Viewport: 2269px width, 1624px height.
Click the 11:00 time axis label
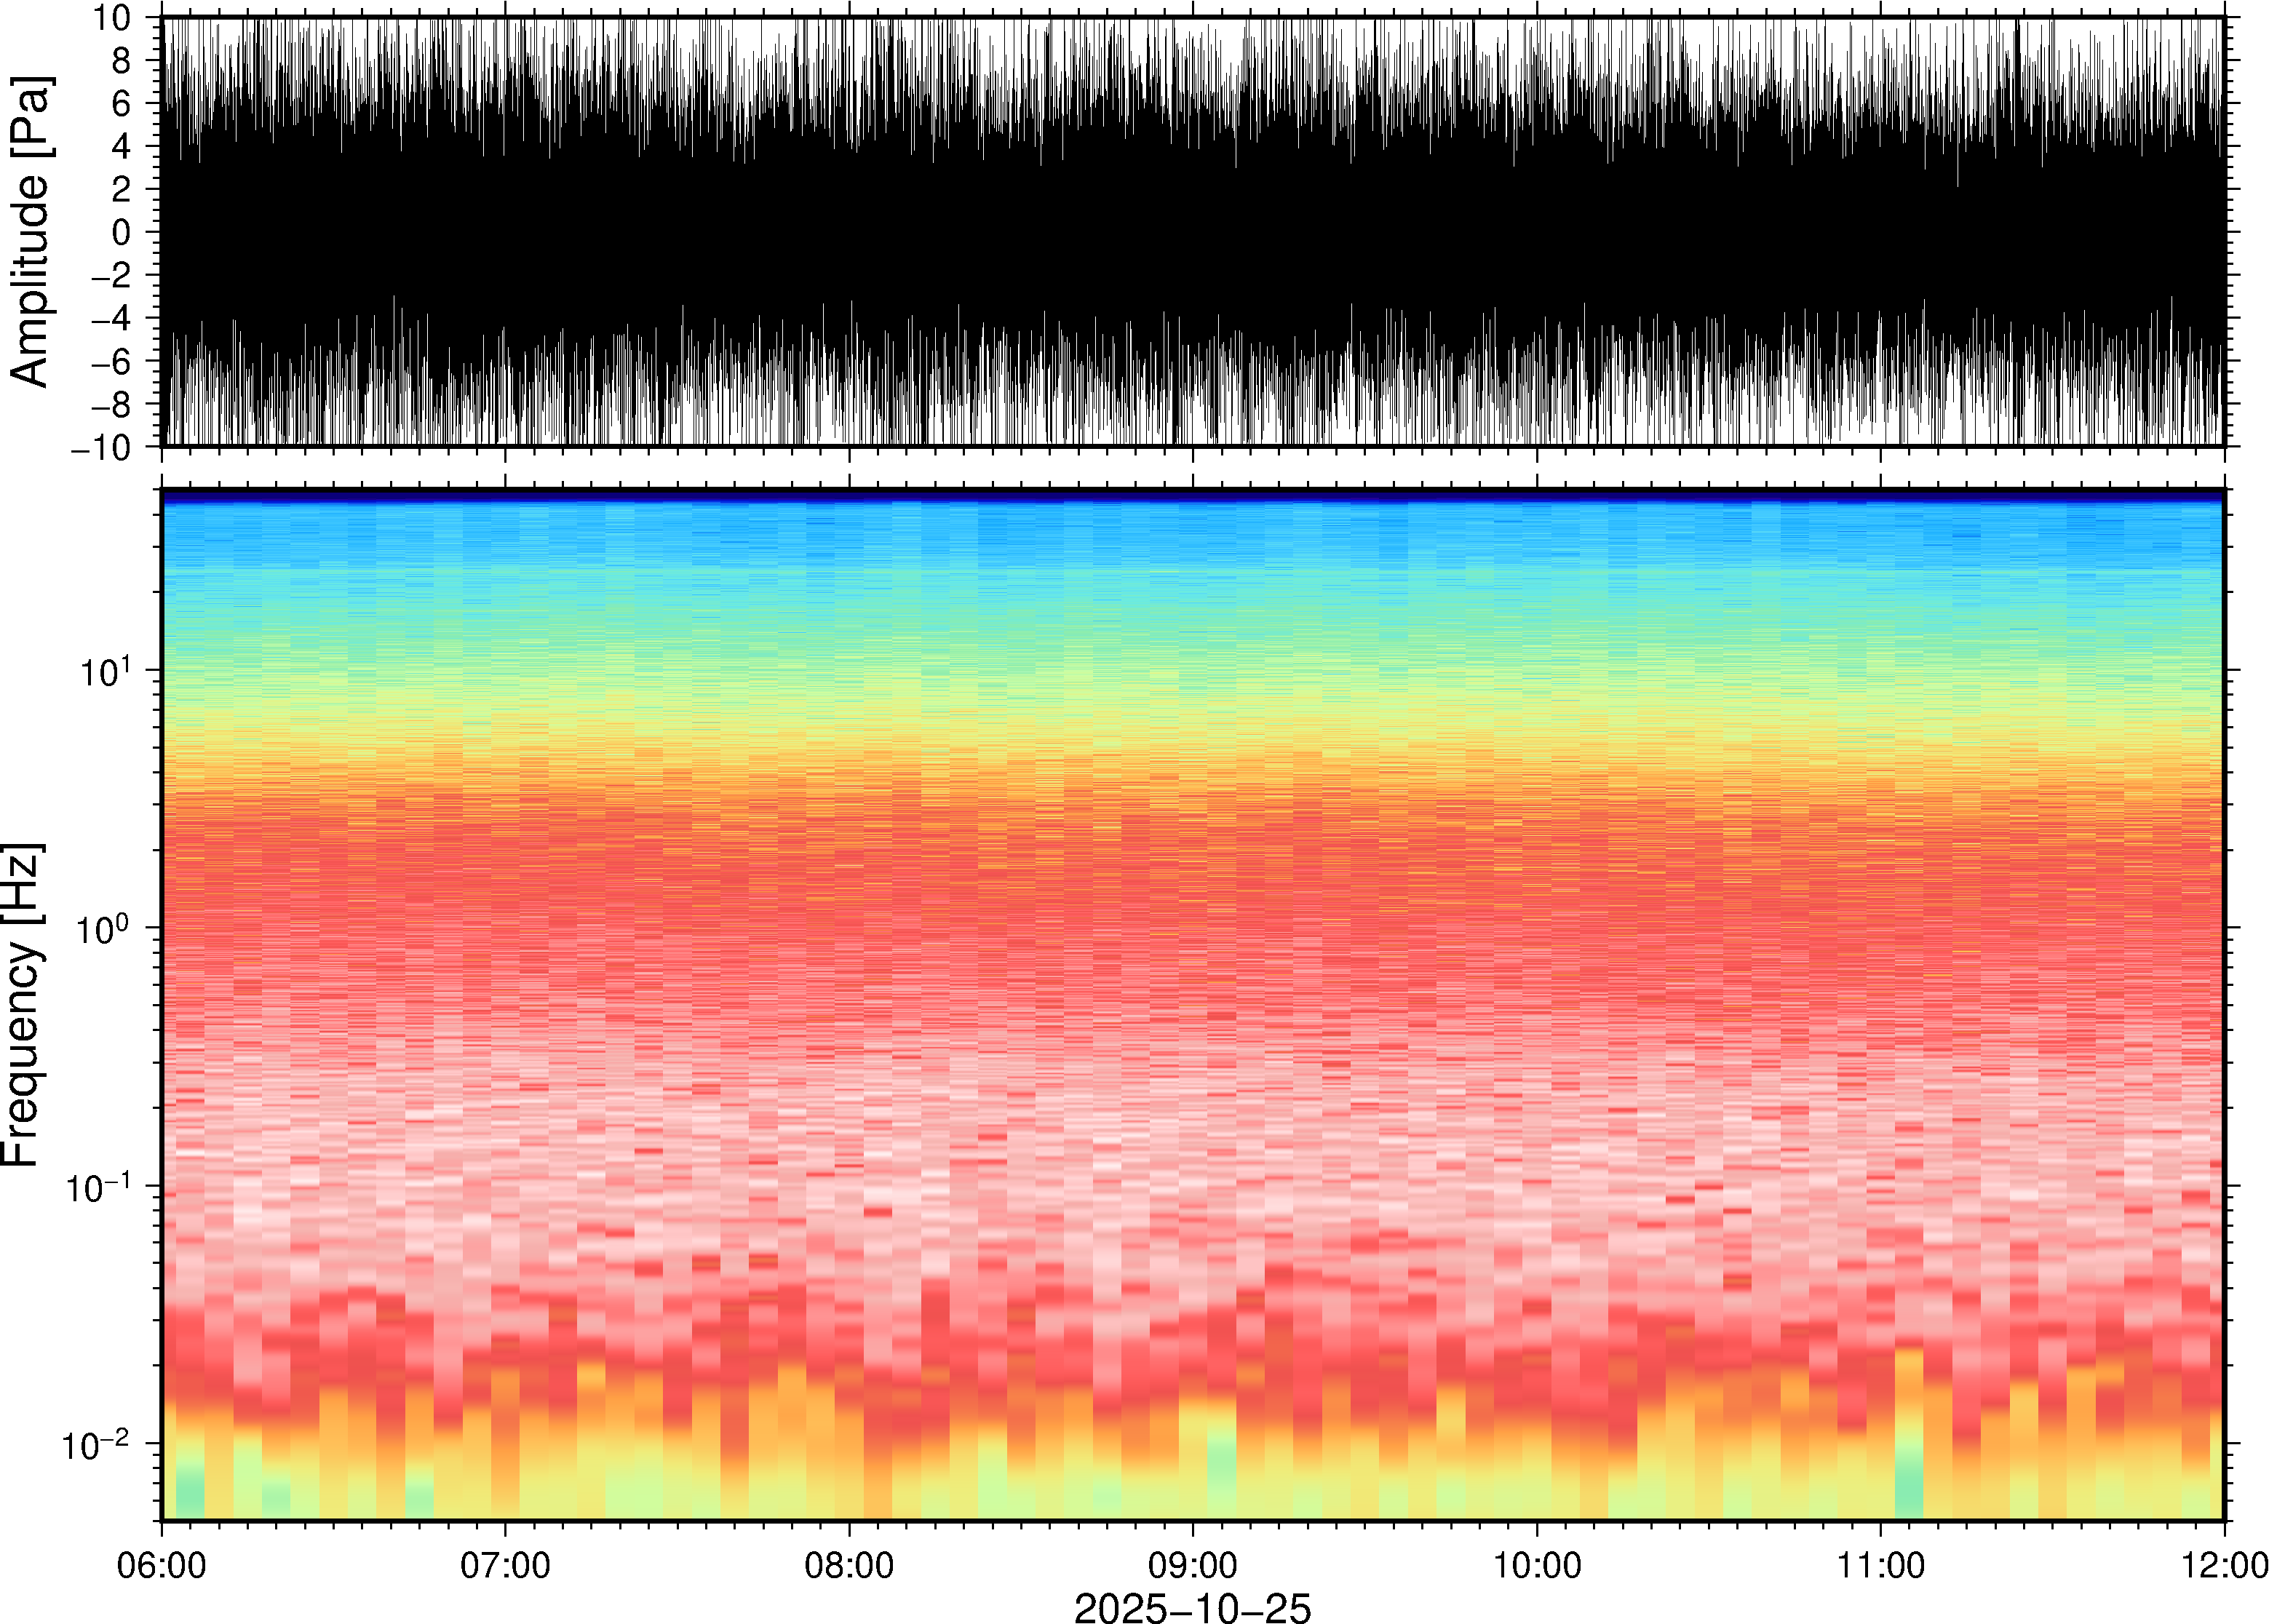1881,1565
